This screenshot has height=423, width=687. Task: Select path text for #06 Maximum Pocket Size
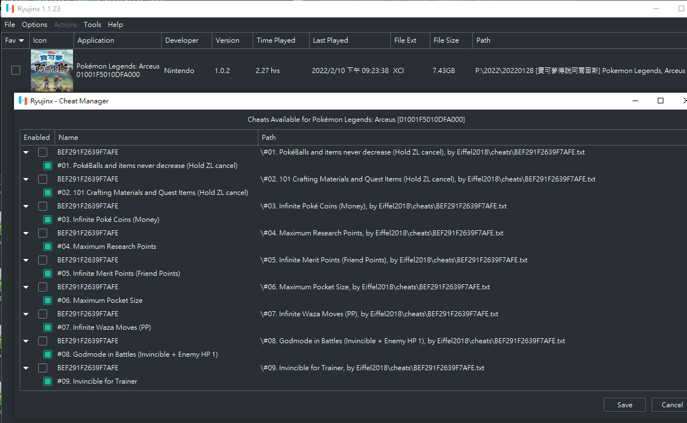point(375,287)
